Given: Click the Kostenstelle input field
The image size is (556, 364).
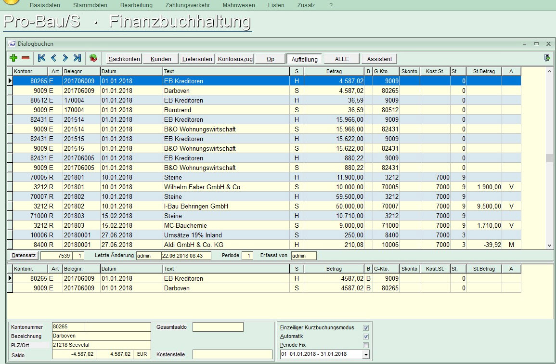Looking at the screenshot, I should coord(232,354).
